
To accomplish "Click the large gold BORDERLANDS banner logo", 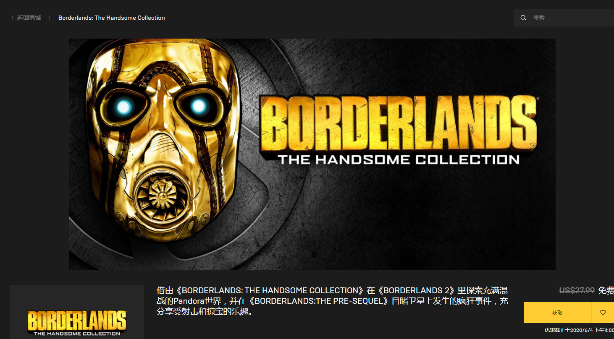I will [x=398, y=123].
